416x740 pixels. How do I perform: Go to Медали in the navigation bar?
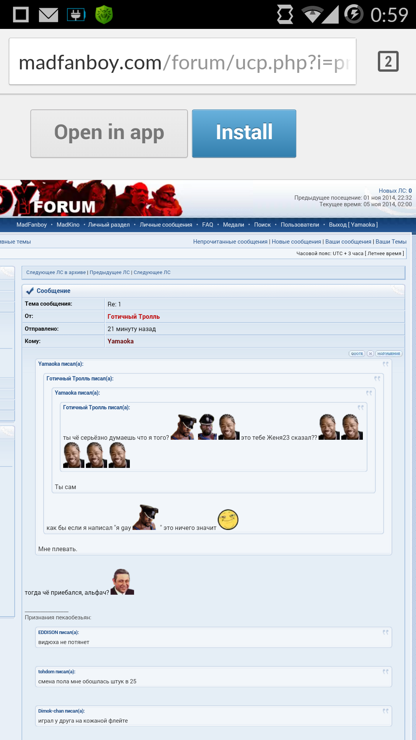click(x=233, y=225)
